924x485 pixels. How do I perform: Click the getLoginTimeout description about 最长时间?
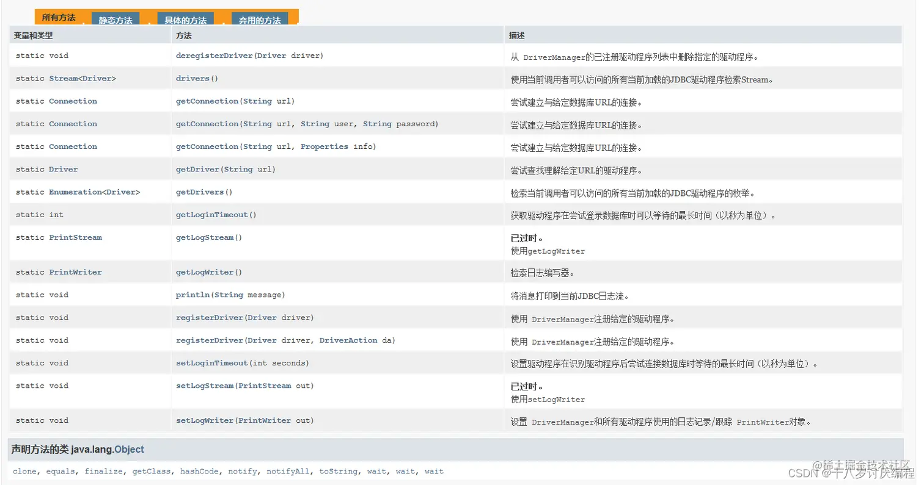(643, 216)
